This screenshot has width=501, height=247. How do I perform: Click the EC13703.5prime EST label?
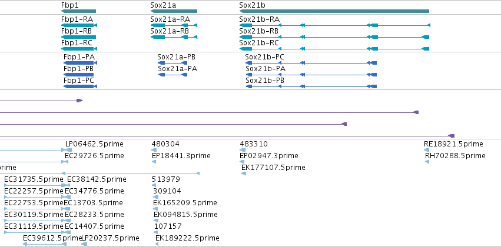point(93,203)
